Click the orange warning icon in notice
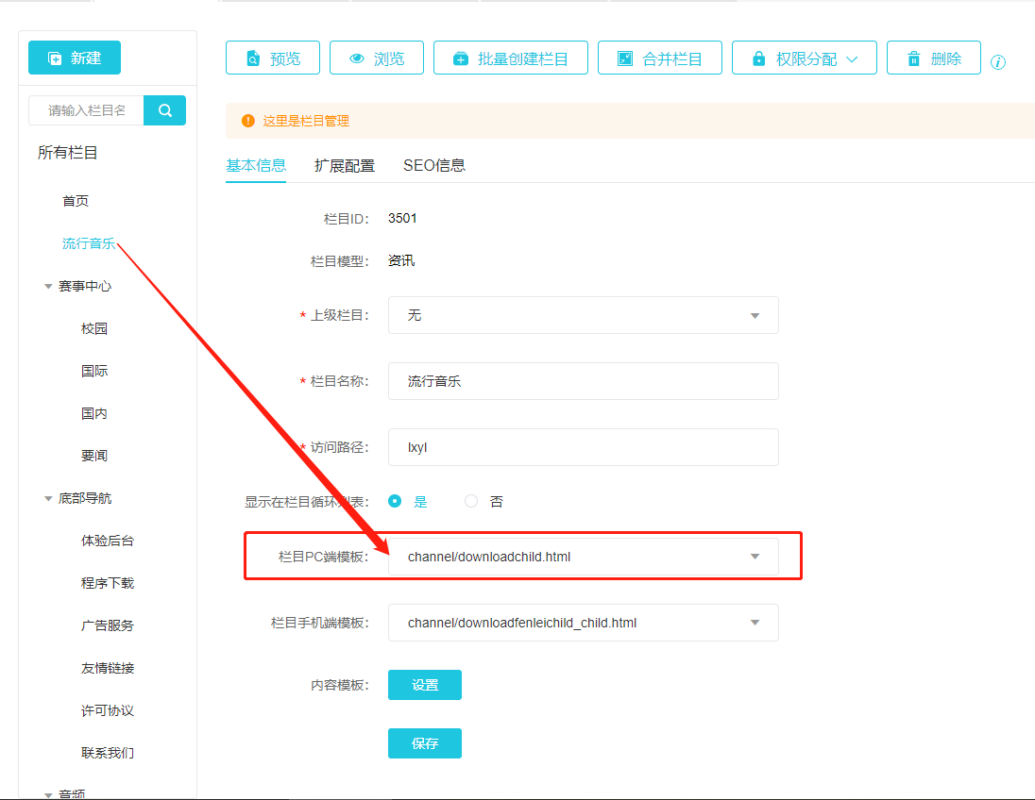 (x=248, y=121)
